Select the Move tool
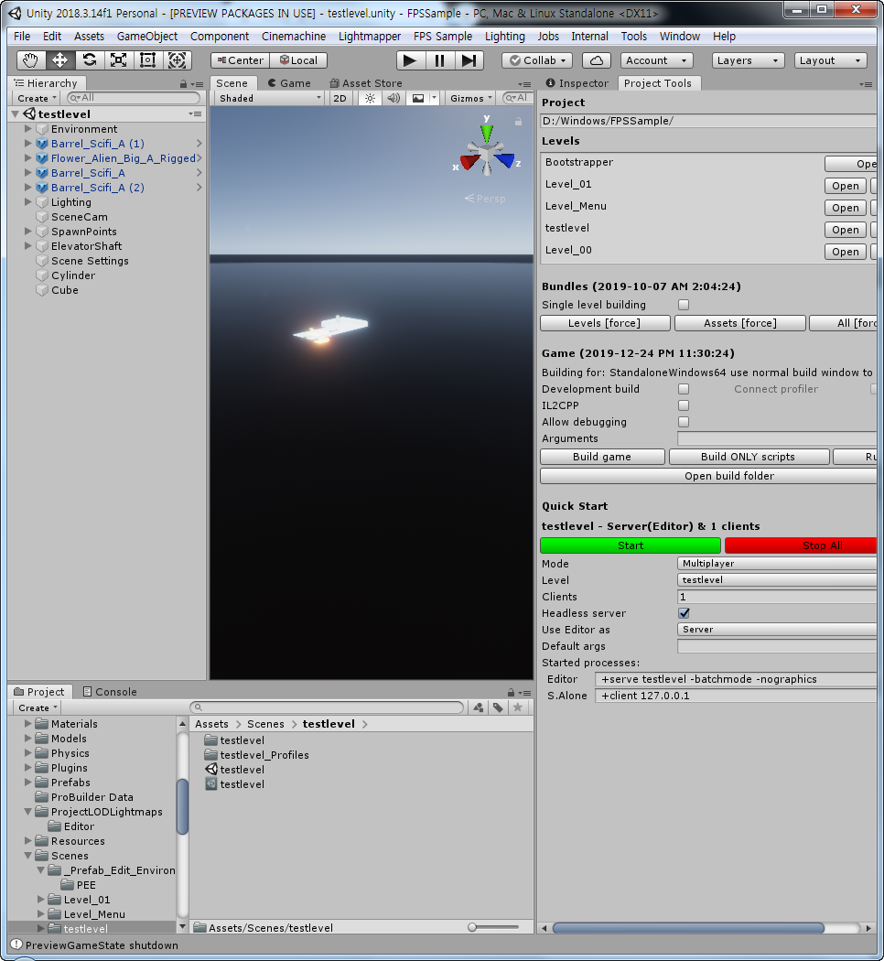 [x=60, y=60]
